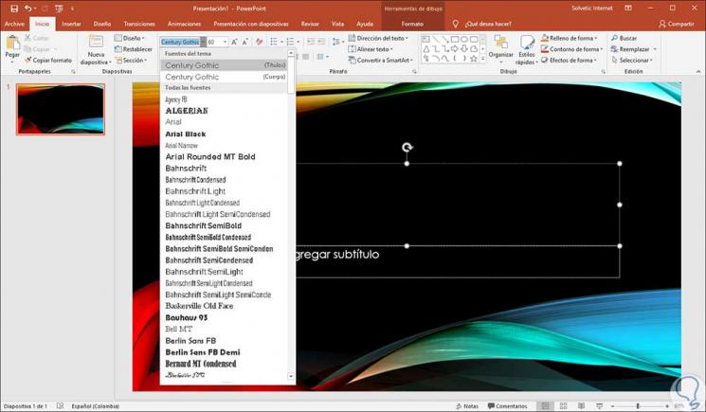Open the Efectos de forma dropdown
The width and height of the screenshot is (706, 412).
tap(570, 60)
